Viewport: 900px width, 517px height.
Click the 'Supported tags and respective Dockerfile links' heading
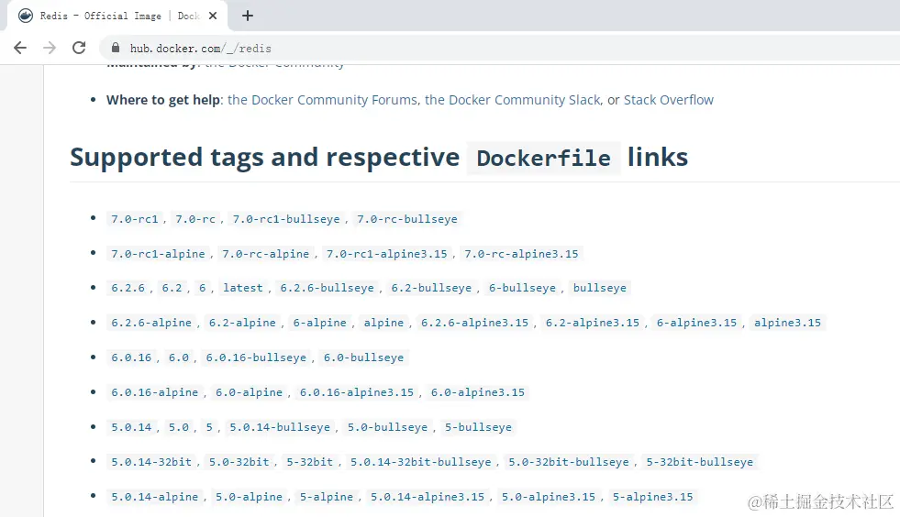pos(379,158)
